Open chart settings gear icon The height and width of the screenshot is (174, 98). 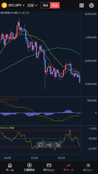pyautogui.click(x=91, y=5)
